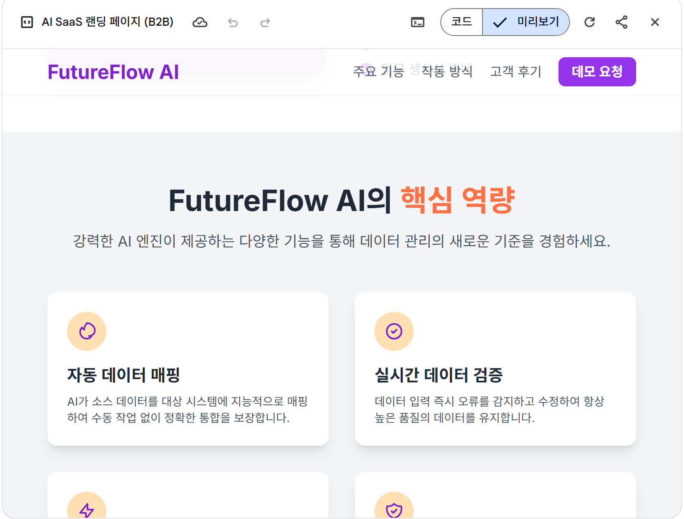
Task: Reload the preview with refresh icon
Action: coord(589,22)
